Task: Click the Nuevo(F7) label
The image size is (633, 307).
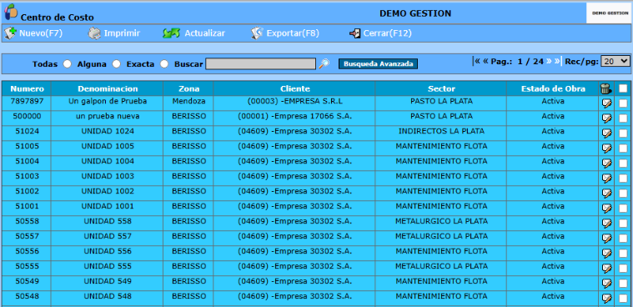Action: point(41,33)
